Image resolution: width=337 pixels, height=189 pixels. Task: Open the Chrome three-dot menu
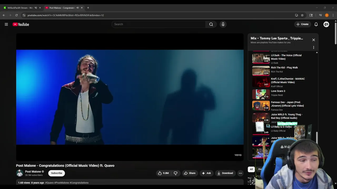[x=333, y=15]
